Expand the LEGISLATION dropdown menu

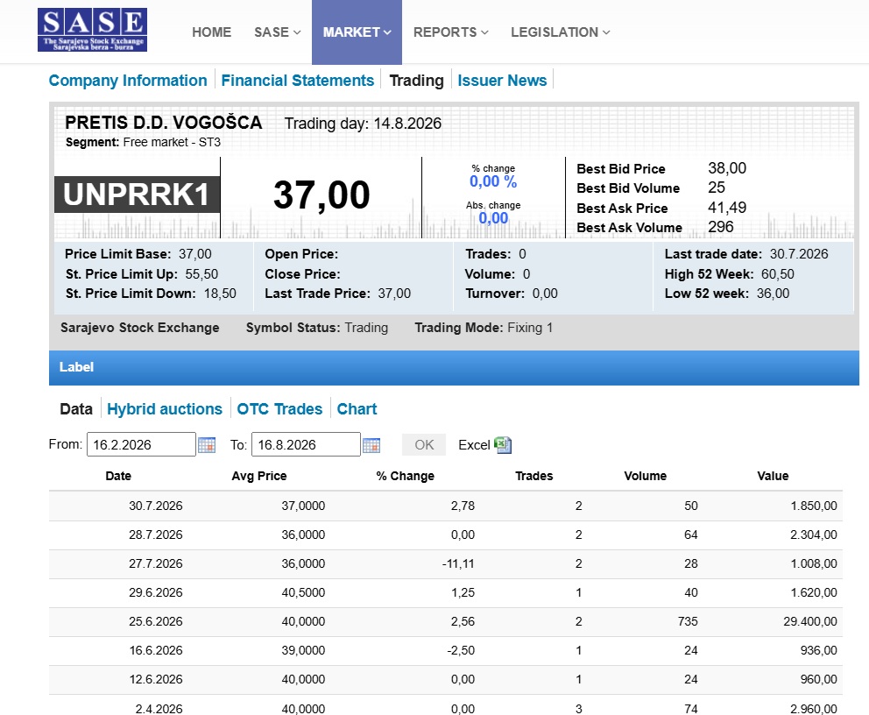560,32
